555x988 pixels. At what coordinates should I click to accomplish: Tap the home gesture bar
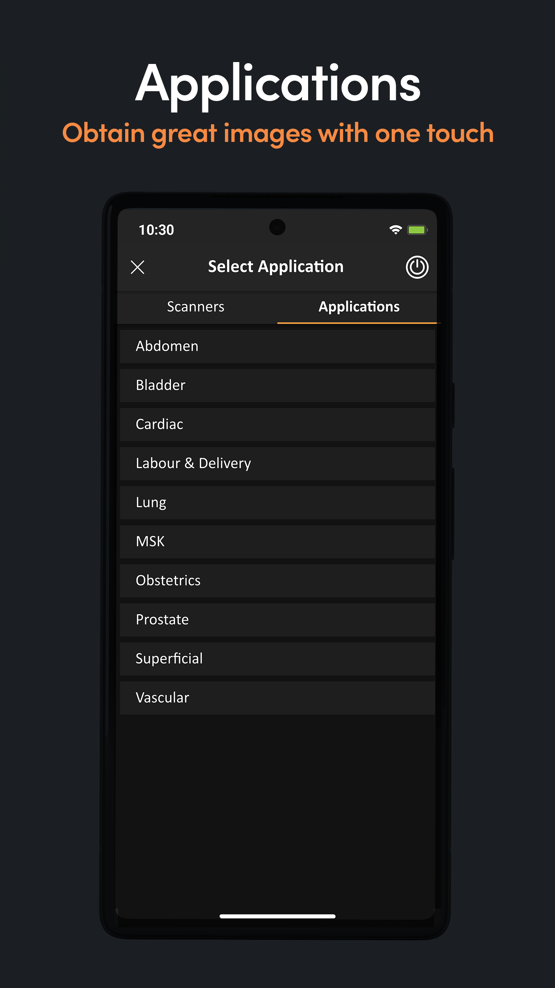pyautogui.click(x=277, y=916)
